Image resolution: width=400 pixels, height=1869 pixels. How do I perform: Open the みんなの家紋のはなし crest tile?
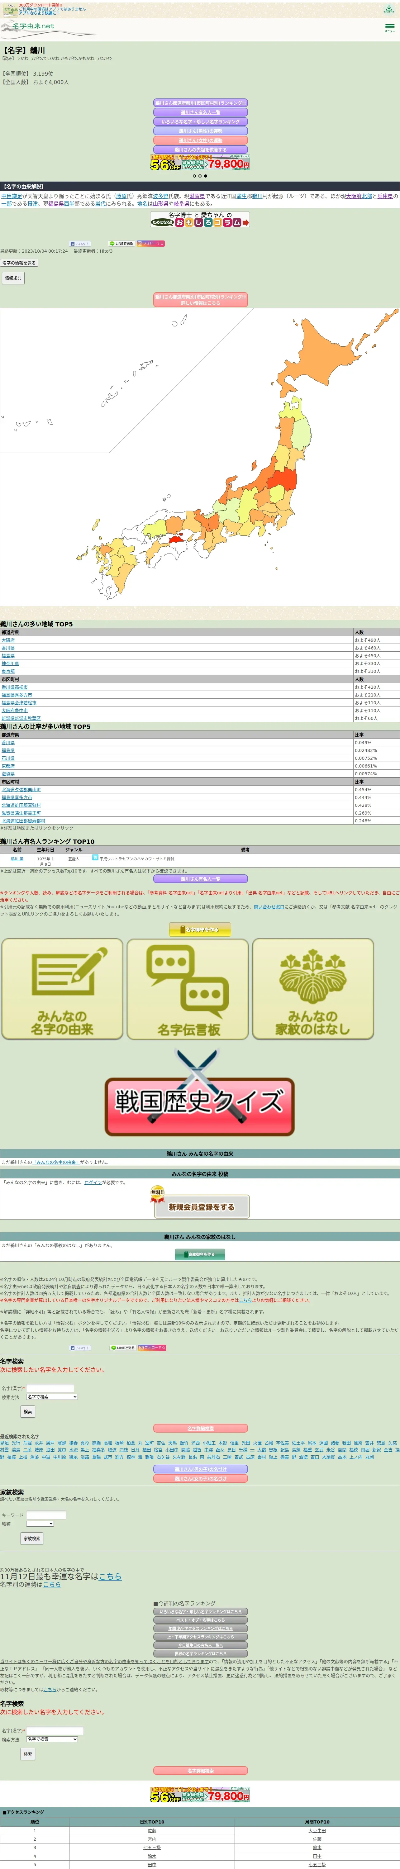point(313,989)
